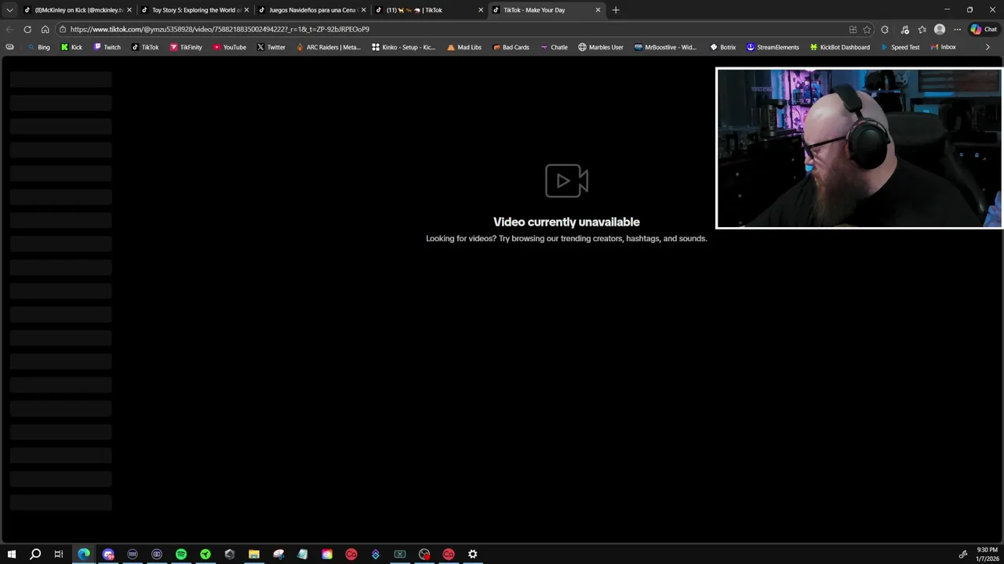Switch to the Toy Story 5 tab
This screenshot has height=564, width=1004.
[x=195, y=10]
